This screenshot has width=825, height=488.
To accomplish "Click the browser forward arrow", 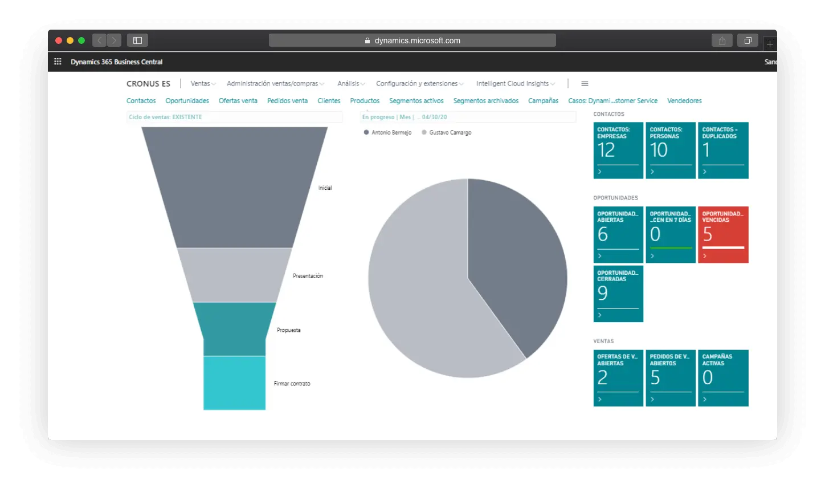I will [114, 40].
